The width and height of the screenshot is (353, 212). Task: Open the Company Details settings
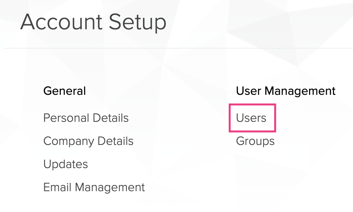(88, 141)
